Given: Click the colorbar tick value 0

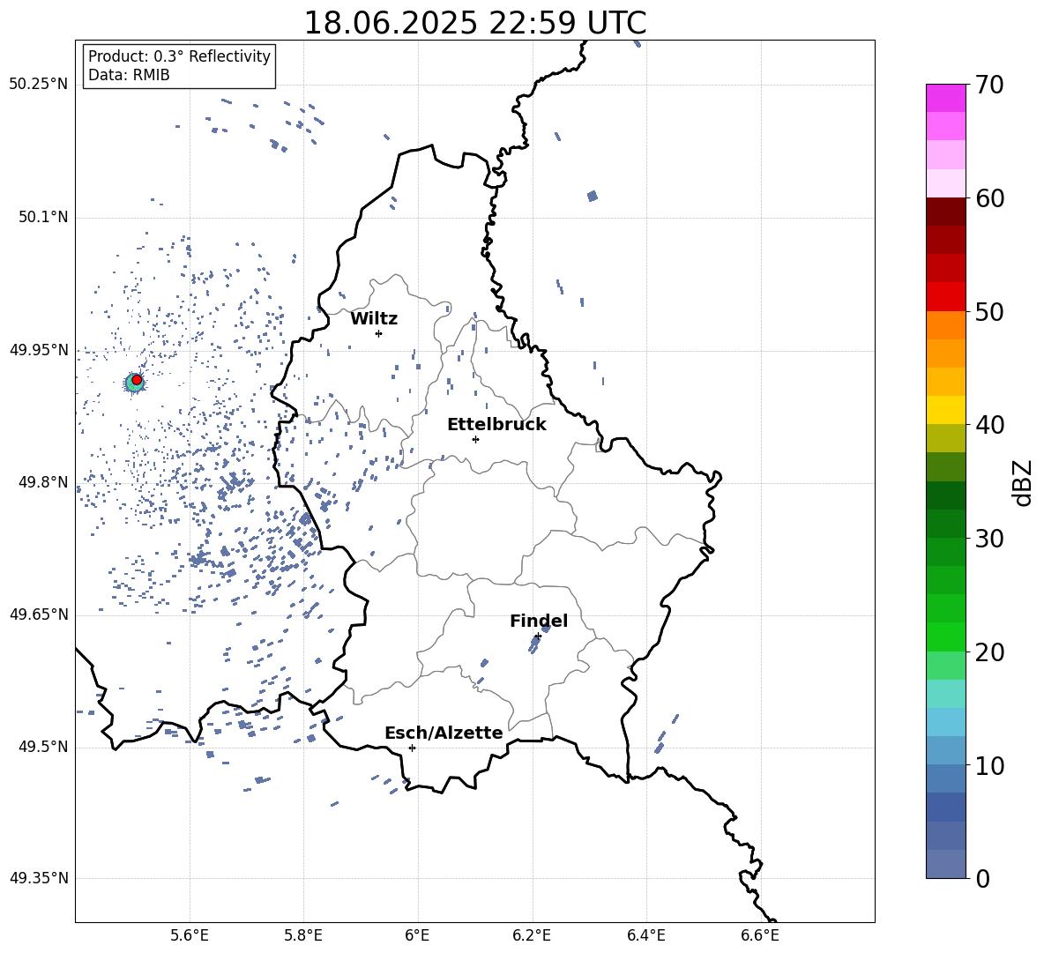Looking at the screenshot, I should tap(982, 879).
